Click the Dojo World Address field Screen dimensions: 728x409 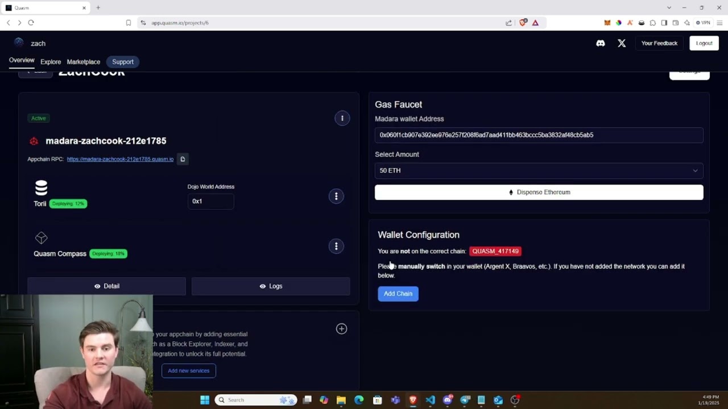click(x=210, y=201)
